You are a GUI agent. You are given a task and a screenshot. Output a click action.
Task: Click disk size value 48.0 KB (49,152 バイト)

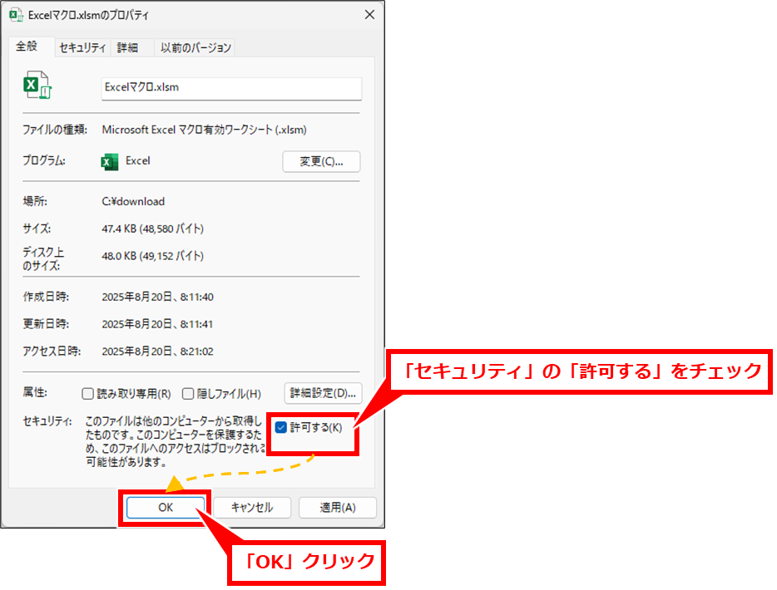152,256
